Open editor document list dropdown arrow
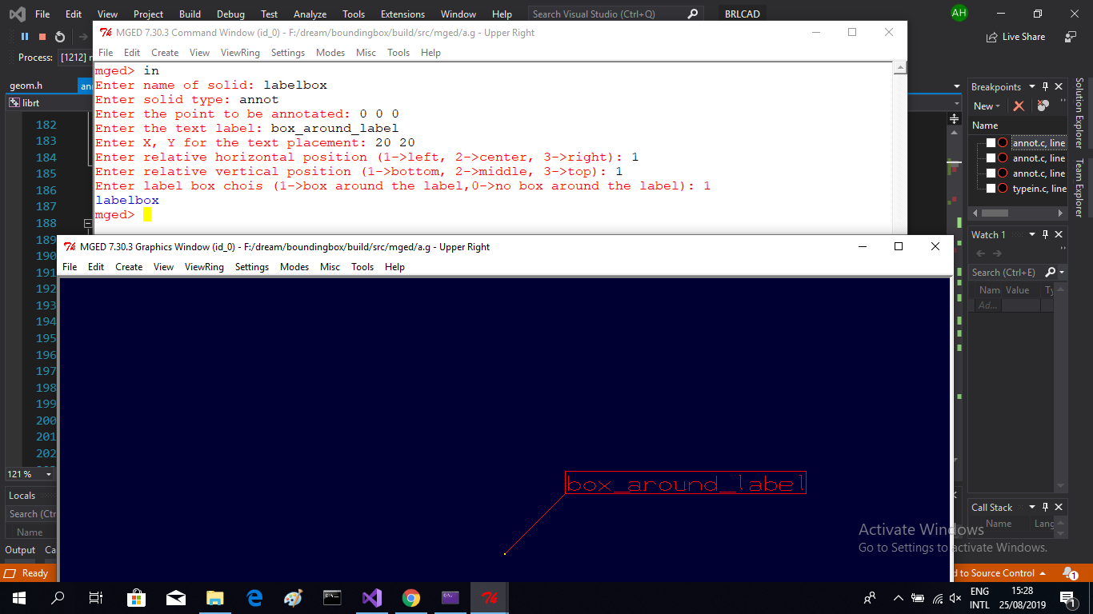 (x=957, y=86)
